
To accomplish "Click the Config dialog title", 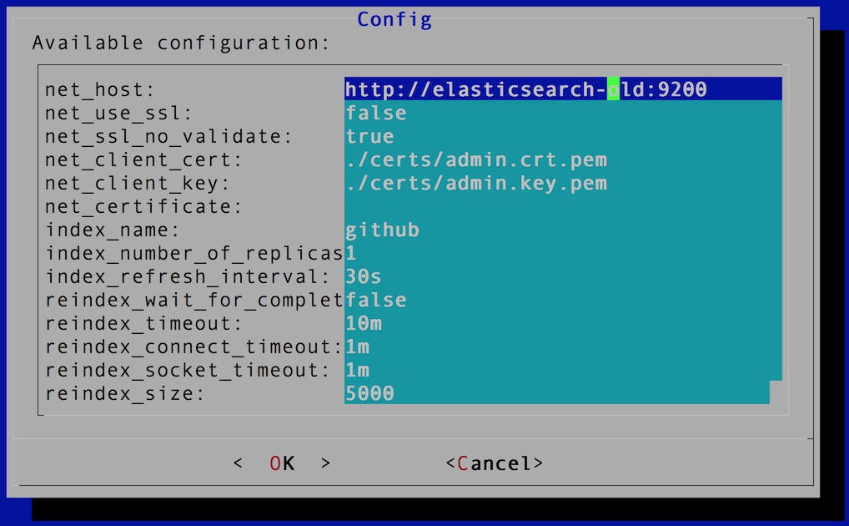I will (x=394, y=19).
